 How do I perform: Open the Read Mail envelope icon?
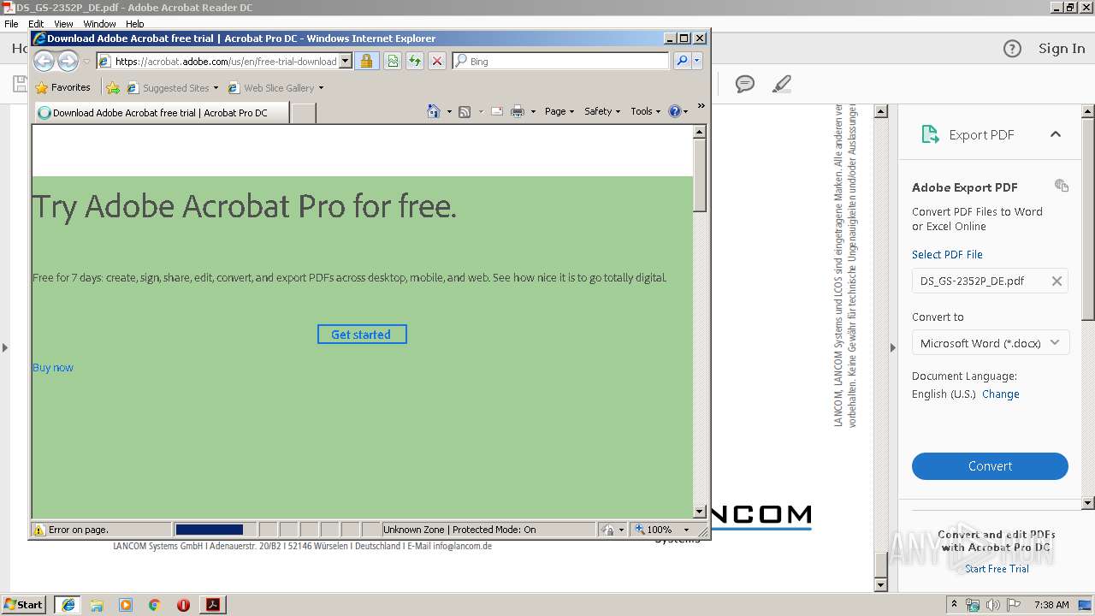(x=496, y=111)
